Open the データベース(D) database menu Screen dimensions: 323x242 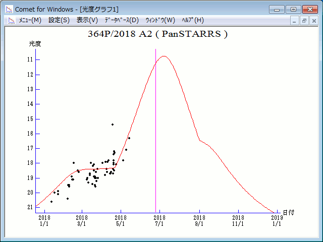coord(122,20)
